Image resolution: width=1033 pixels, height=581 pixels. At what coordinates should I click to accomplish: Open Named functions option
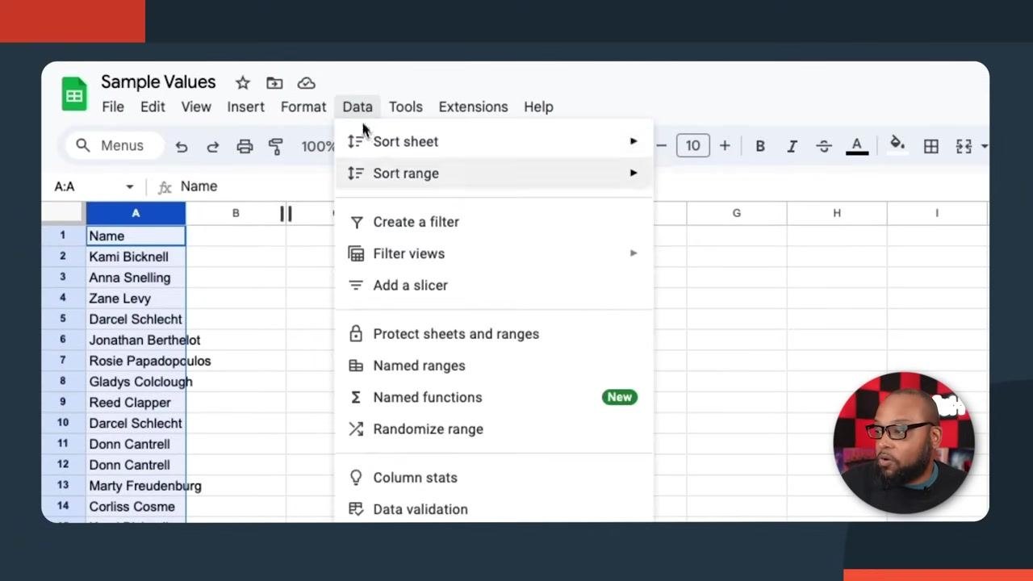pos(493,397)
